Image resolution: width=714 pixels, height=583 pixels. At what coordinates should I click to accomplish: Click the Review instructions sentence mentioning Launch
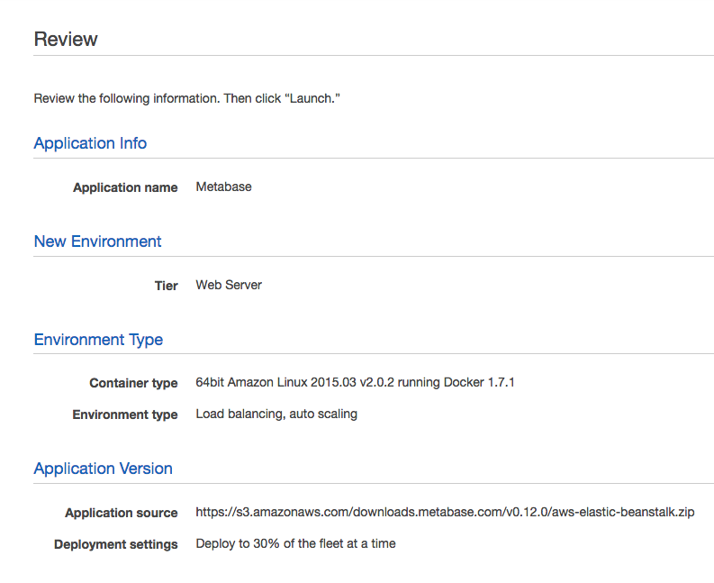click(186, 98)
